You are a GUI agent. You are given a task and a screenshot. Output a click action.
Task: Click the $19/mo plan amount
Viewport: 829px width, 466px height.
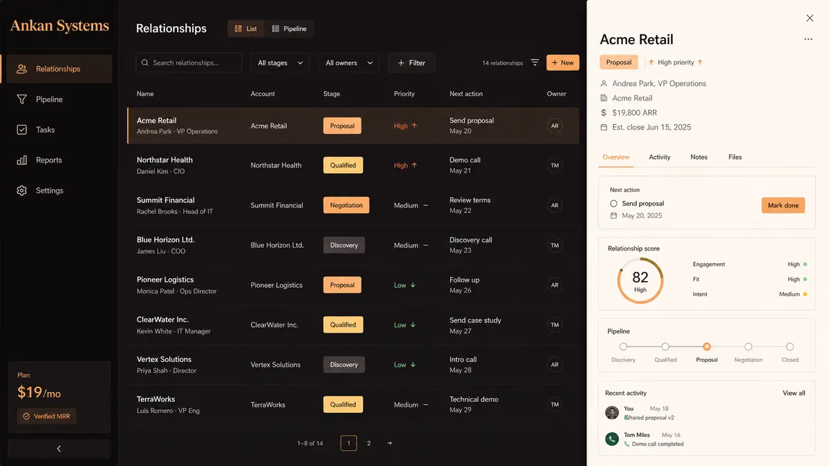39,393
